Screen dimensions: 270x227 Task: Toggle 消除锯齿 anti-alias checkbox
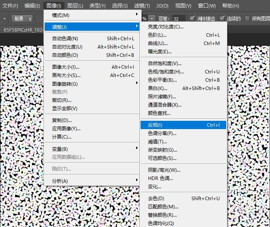[192, 18]
